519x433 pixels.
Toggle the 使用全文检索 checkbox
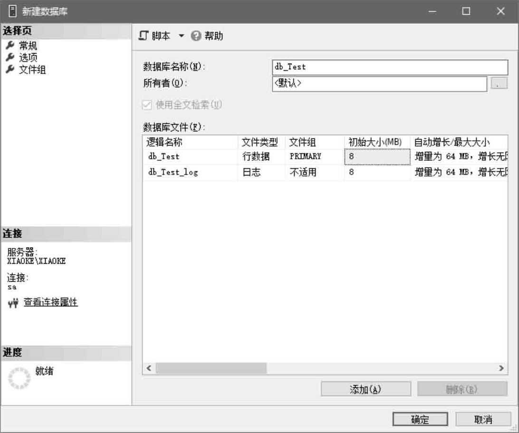point(147,105)
